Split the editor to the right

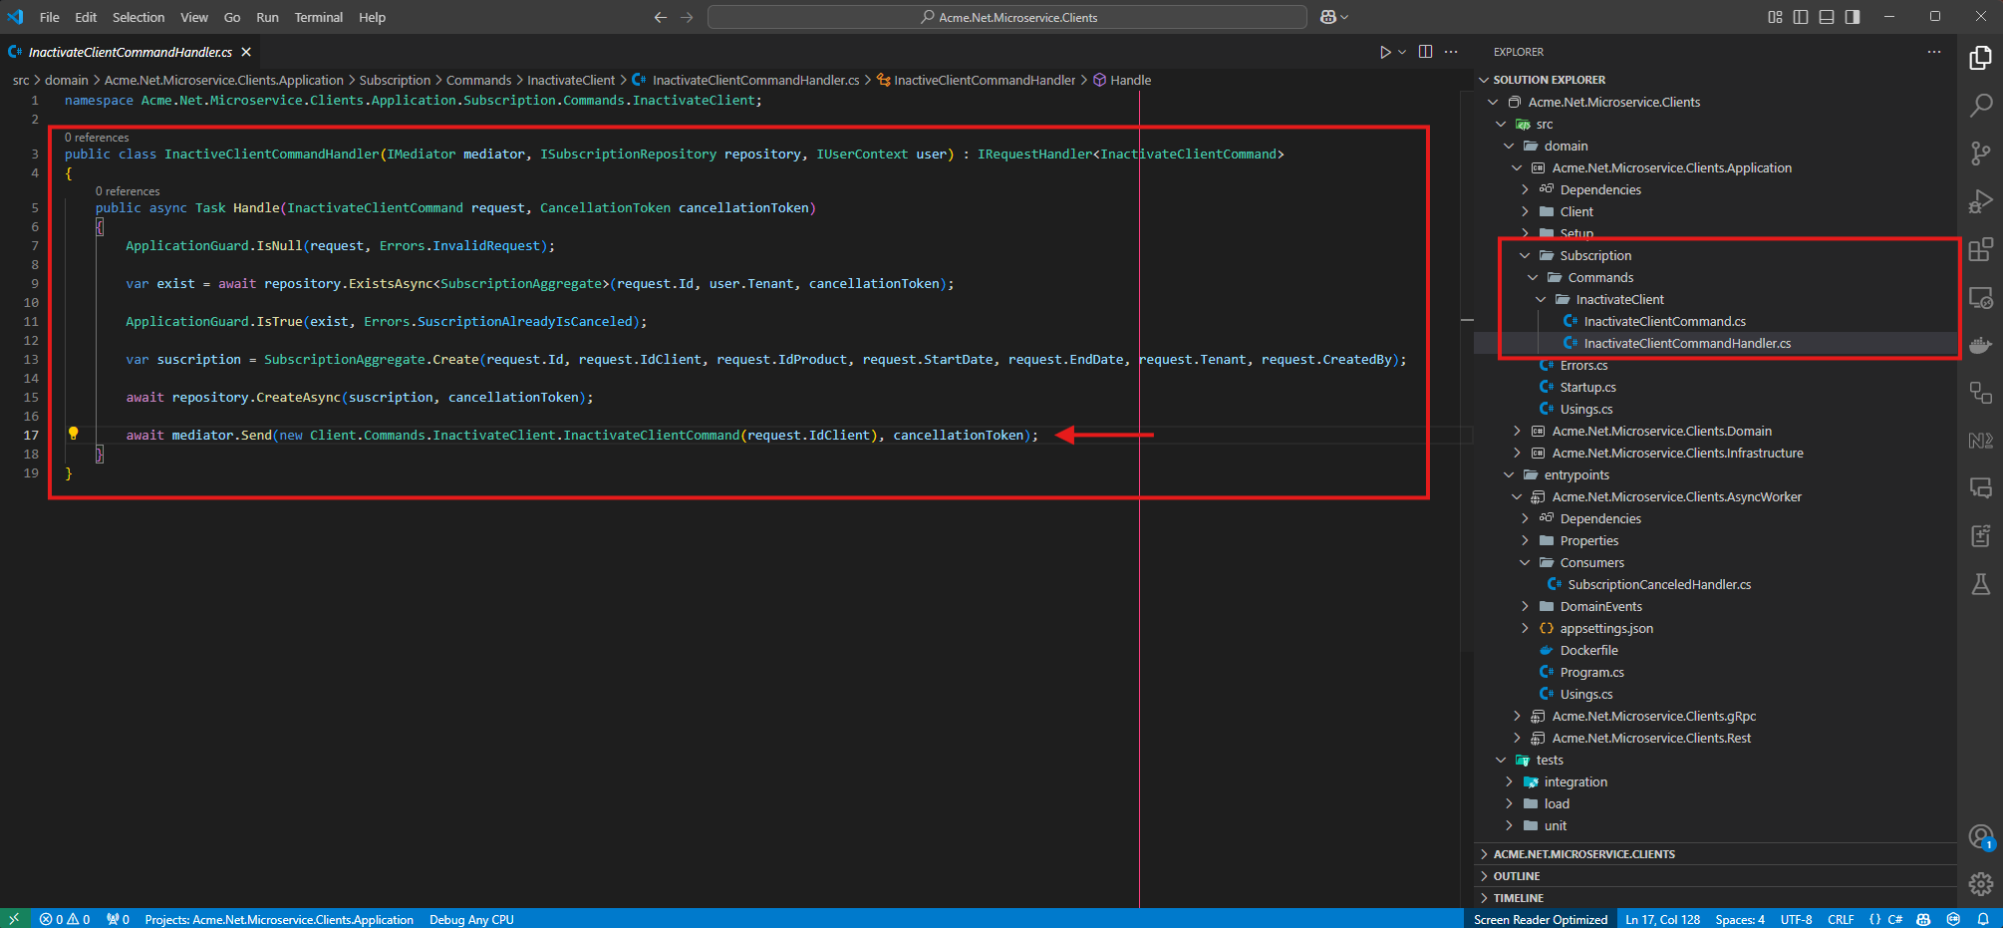click(x=1425, y=52)
